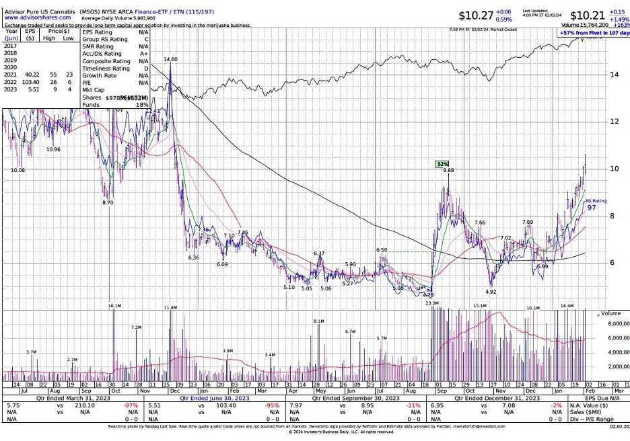Click the Qtr Ended December 31, 2023 header

coord(497,399)
